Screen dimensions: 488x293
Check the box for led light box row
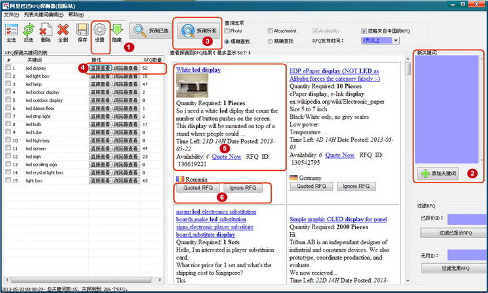(8, 75)
